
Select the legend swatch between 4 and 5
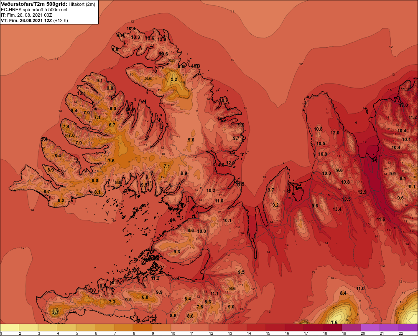[x=66, y=328]
